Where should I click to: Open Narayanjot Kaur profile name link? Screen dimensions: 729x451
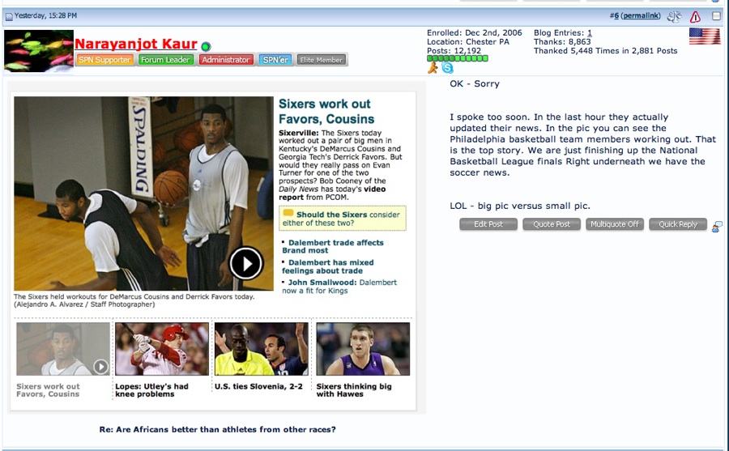click(136, 44)
